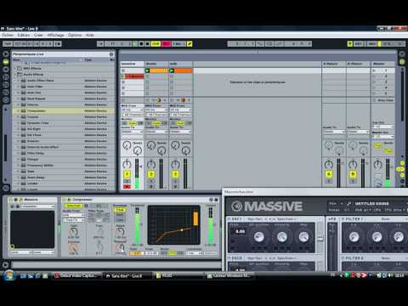
Task: Expand the MIDI Effects folder
Action: 15,68
